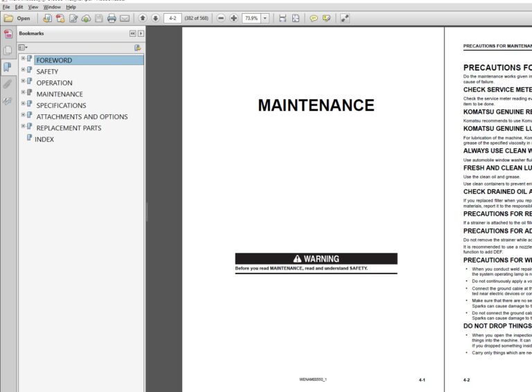Open the View menu

pos(33,7)
